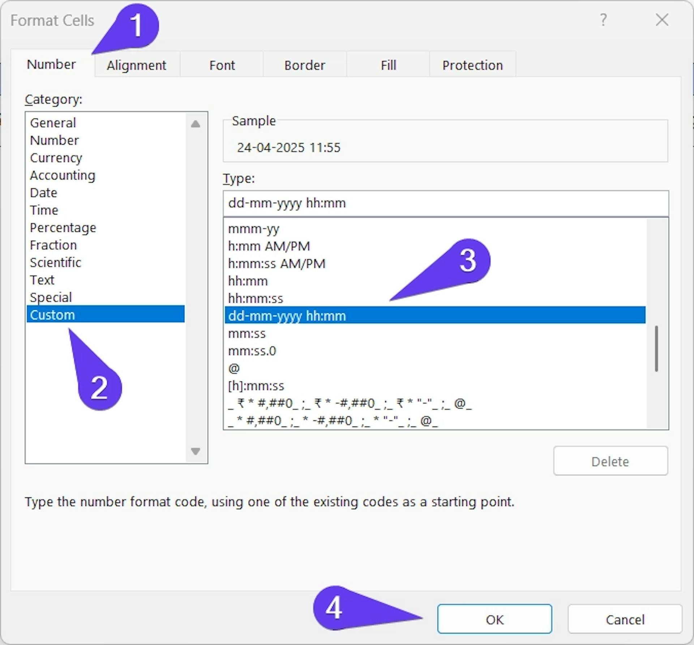Select the Custom category

pos(52,315)
